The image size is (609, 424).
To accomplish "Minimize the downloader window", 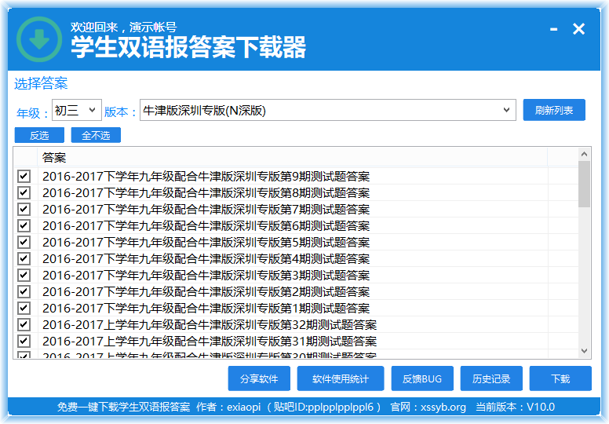I will coord(554,29).
